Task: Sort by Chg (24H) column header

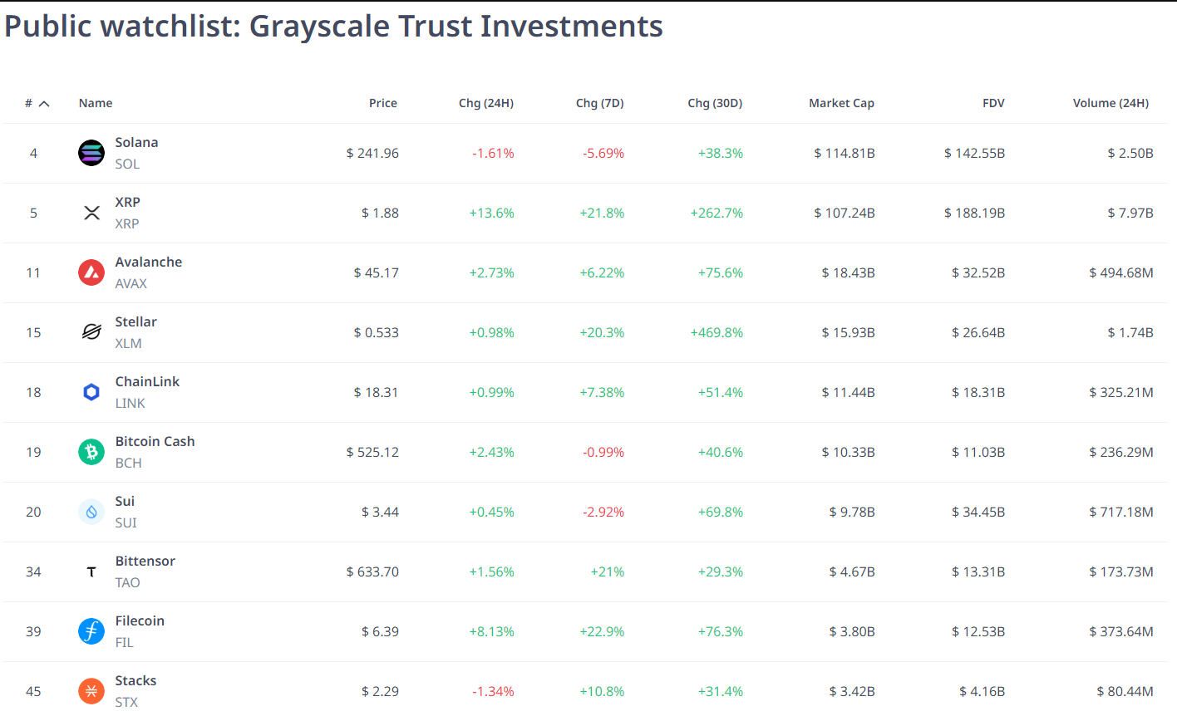Action: 486,103
